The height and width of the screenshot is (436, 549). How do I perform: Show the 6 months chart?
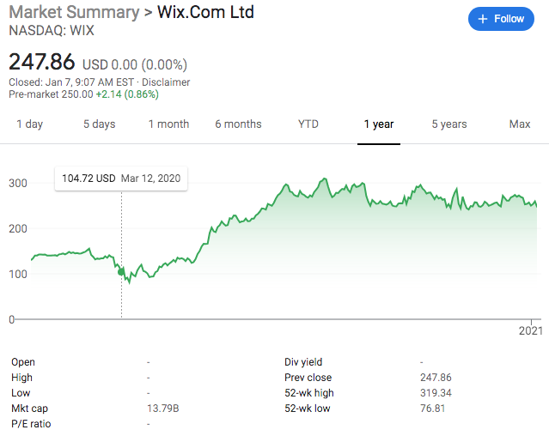238,124
